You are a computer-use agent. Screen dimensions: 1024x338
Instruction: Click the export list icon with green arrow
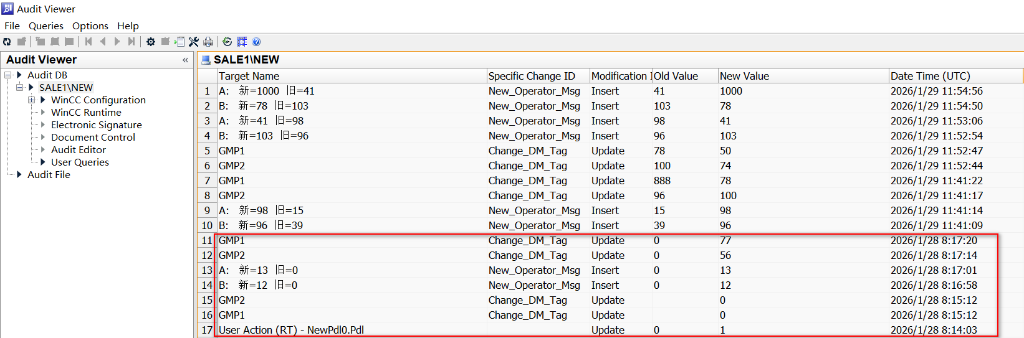[x=179, y=42]
